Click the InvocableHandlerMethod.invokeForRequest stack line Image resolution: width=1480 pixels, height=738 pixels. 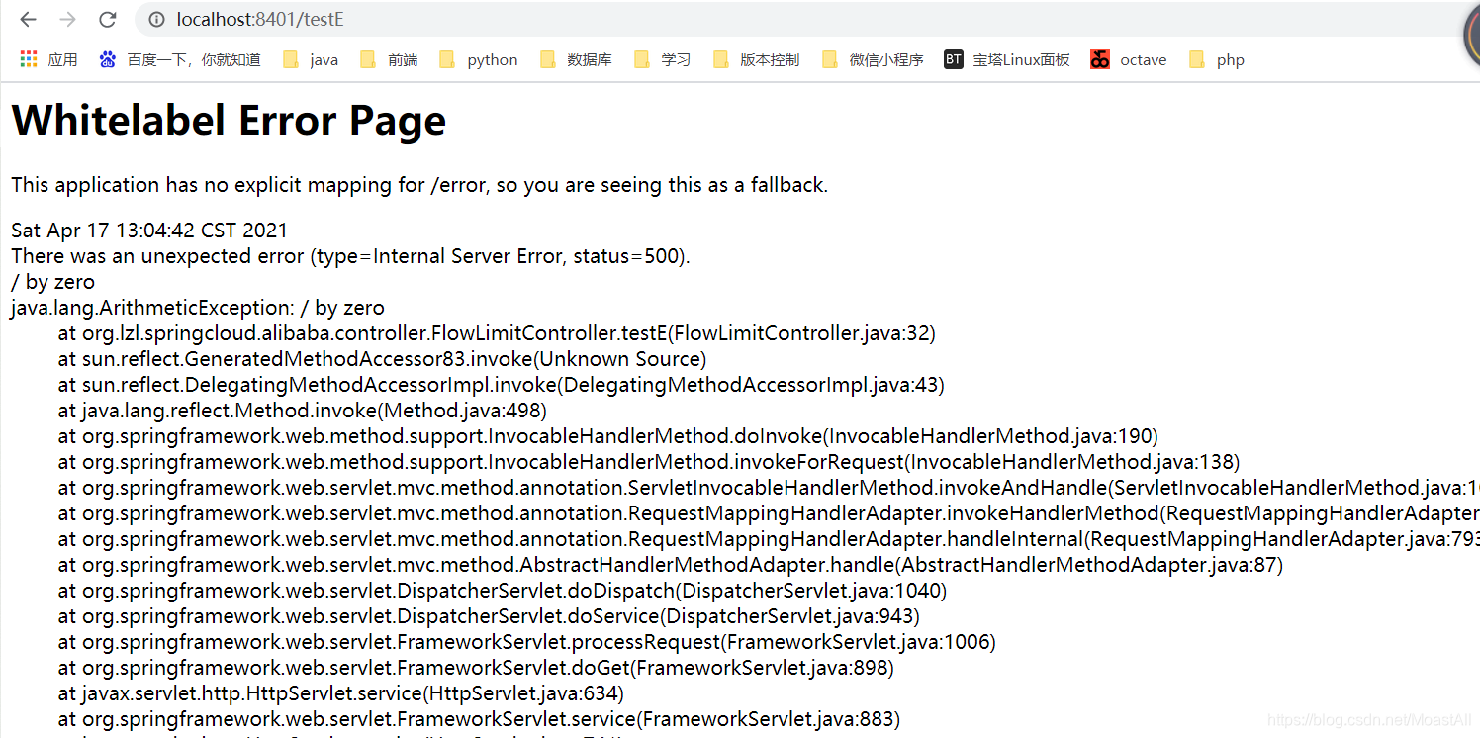pos(649,462)
